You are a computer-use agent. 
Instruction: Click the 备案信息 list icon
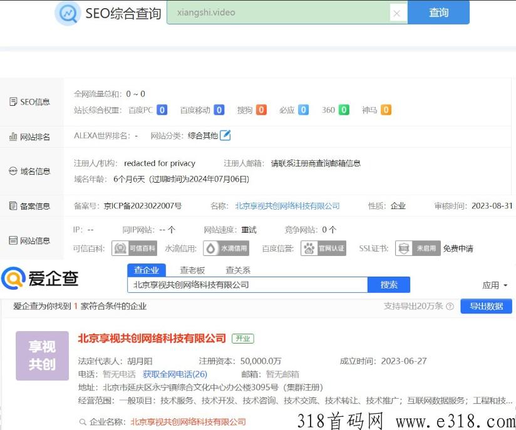13,206
